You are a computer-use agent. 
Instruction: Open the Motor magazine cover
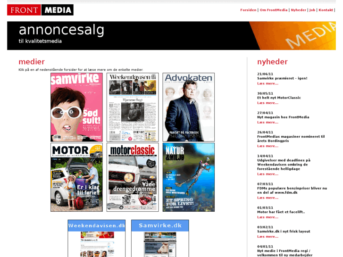click(x=76, y=177)
